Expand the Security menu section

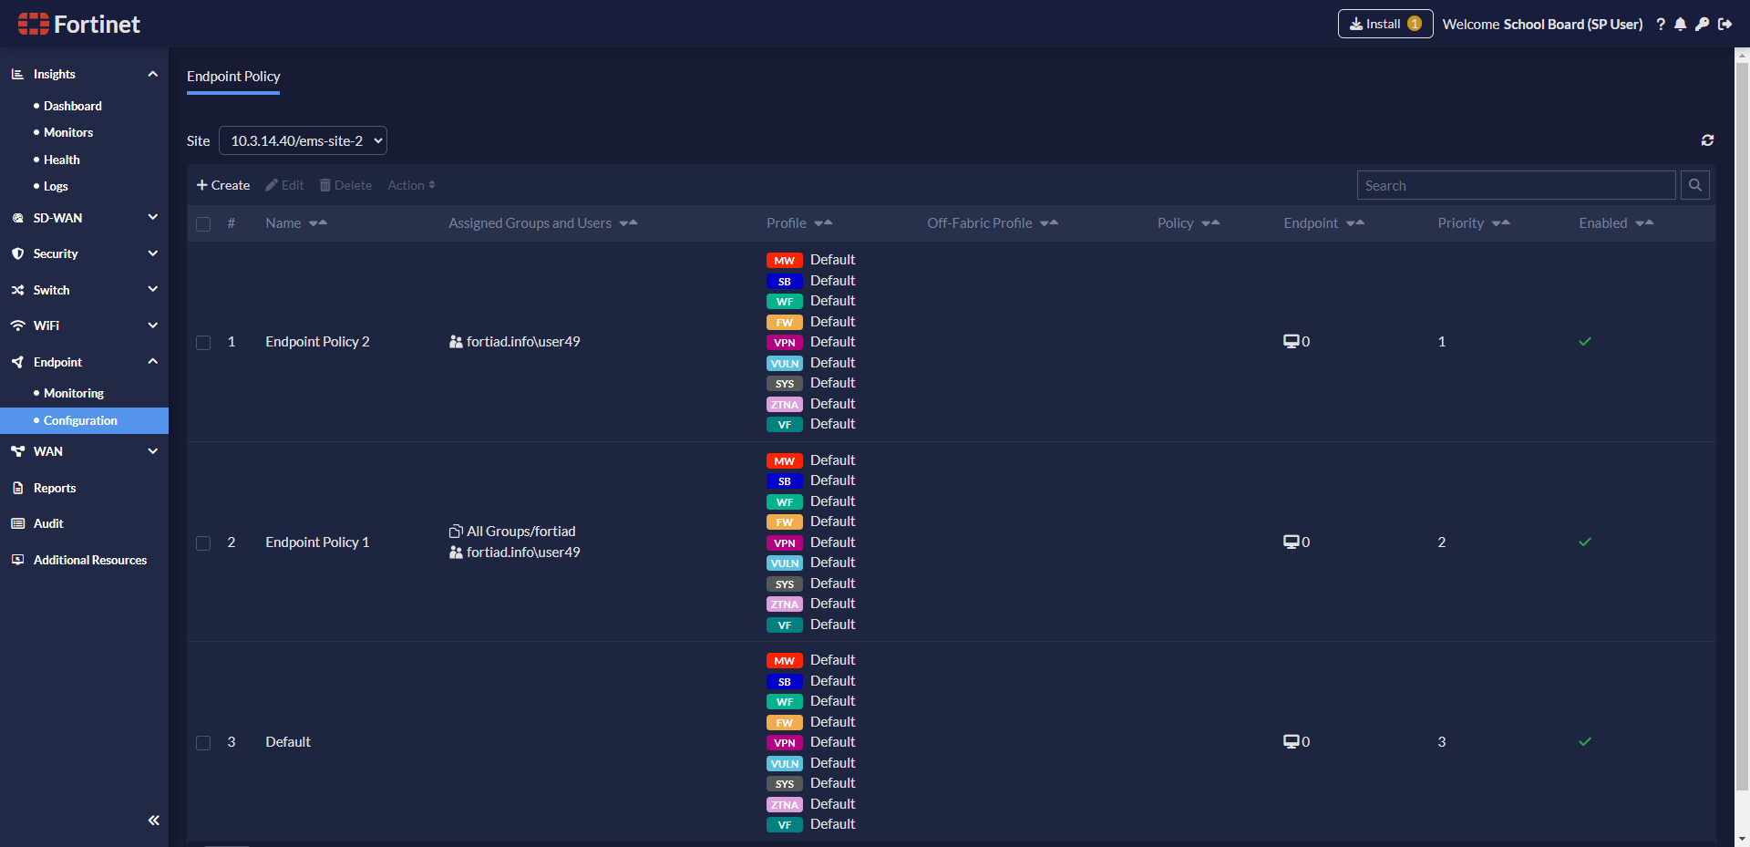[x=152, y=253]
